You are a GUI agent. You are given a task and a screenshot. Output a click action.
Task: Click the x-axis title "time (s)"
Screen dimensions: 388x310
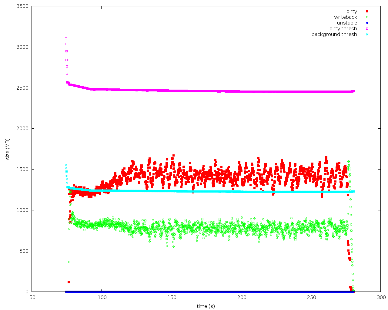[x=206, y=306]
